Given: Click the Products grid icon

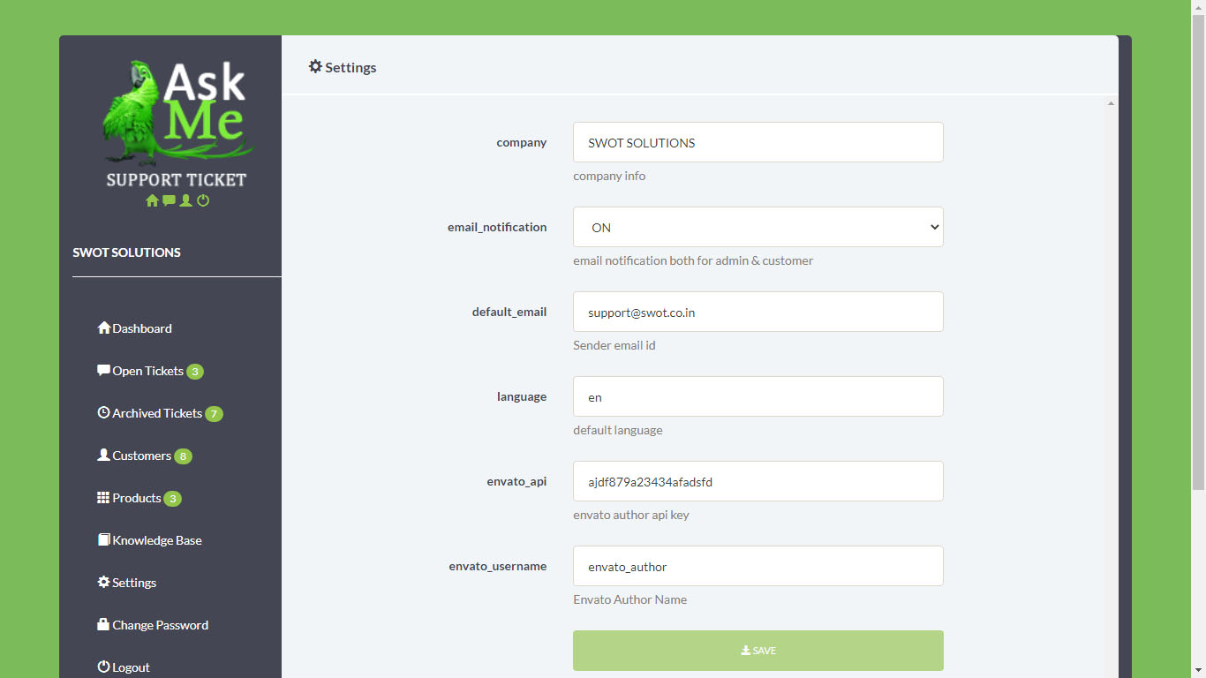Looking at the screenshot, I should pos(103,497).
